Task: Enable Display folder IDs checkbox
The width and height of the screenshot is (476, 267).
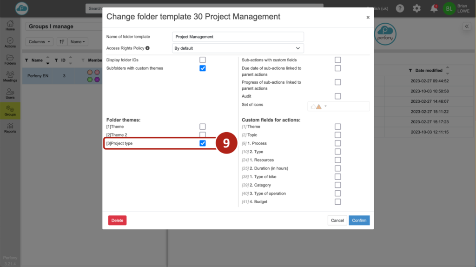Action: [203, 60]
